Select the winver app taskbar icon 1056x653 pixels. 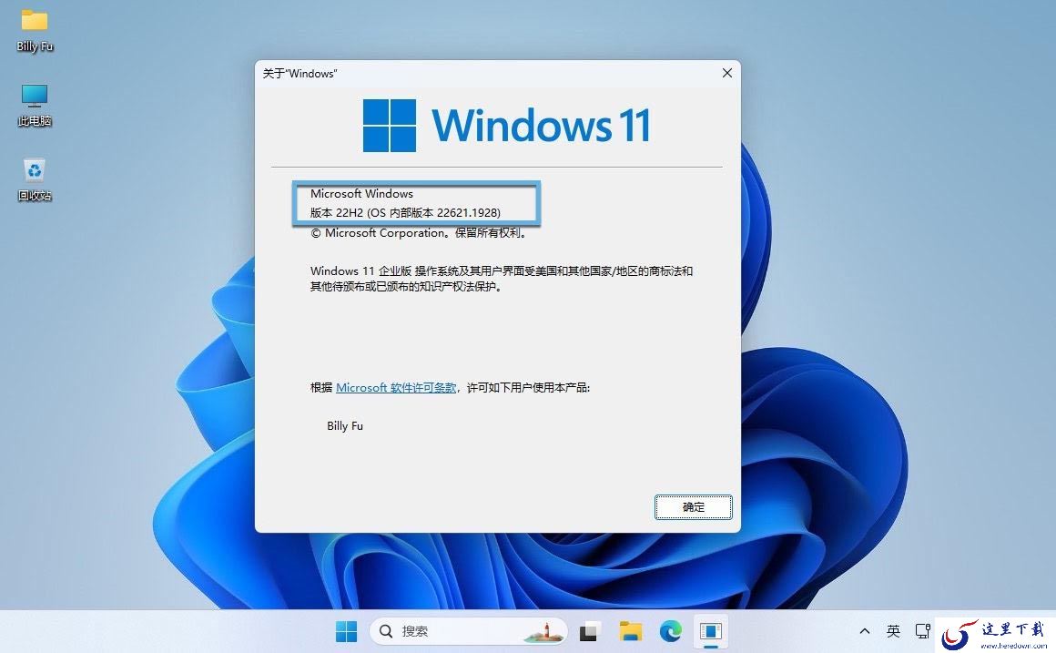click(710, 631)
